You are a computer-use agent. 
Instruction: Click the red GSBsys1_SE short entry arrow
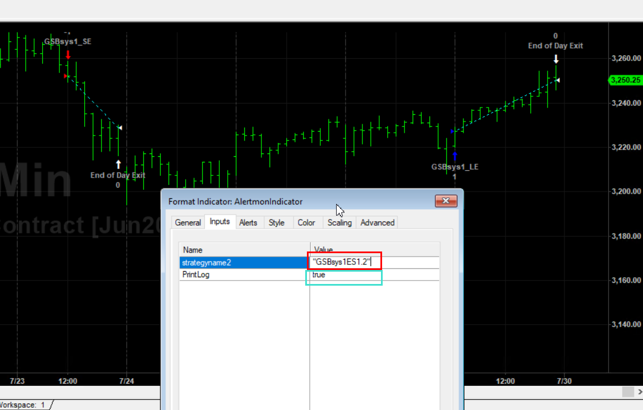click(68, 55)
